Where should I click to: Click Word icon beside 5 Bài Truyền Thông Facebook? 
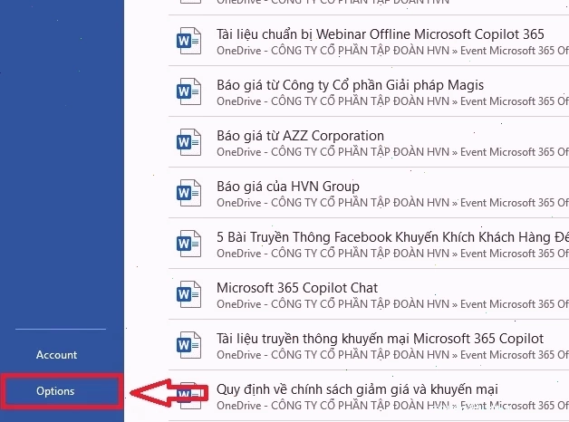188,244
